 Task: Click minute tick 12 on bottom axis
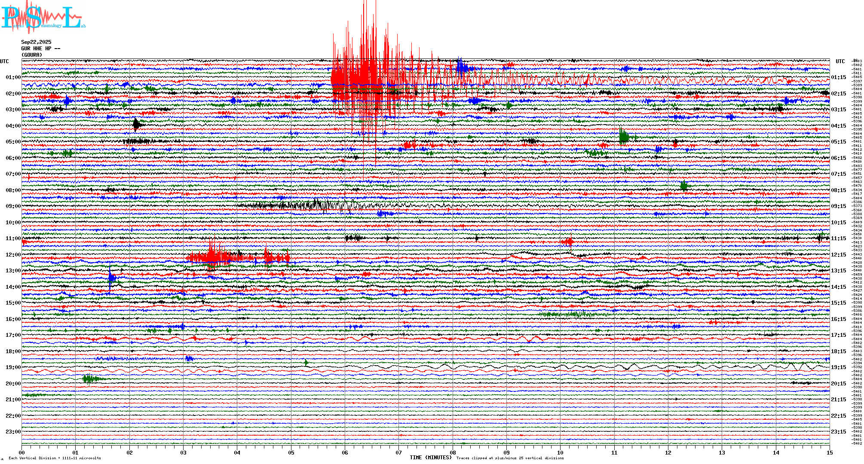tap(668, 453)
